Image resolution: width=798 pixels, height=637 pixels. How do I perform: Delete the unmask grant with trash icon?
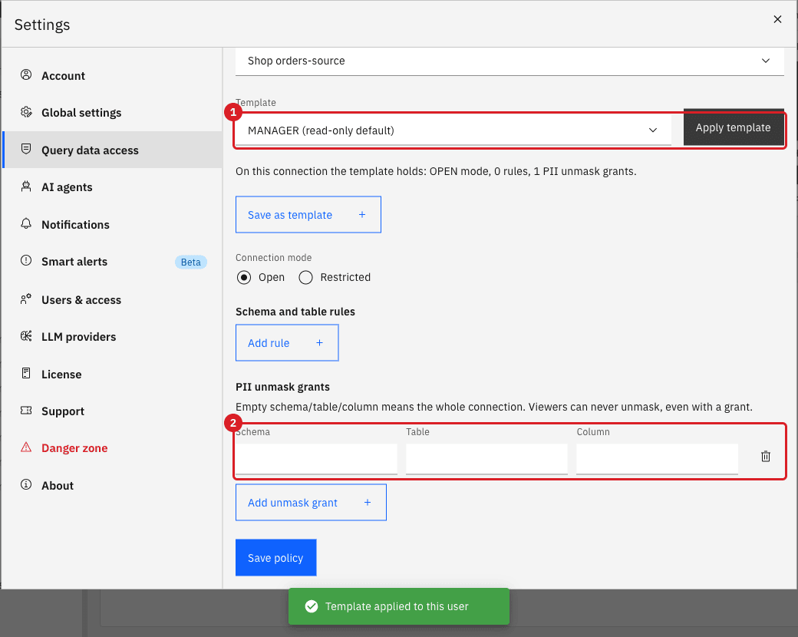766,456
